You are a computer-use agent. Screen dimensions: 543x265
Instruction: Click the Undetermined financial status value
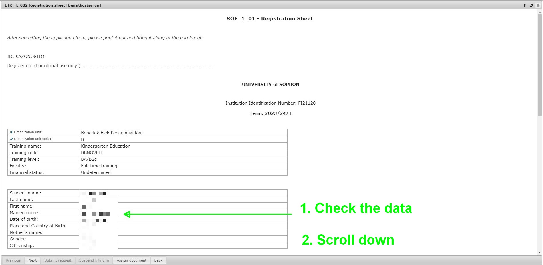[x=96, y=172]
